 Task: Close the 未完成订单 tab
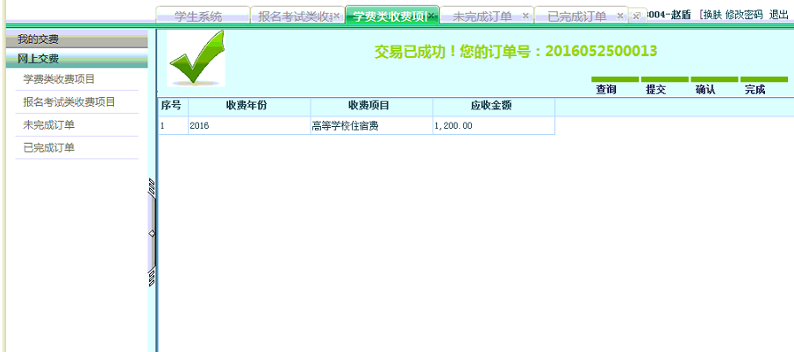point(526,16)
